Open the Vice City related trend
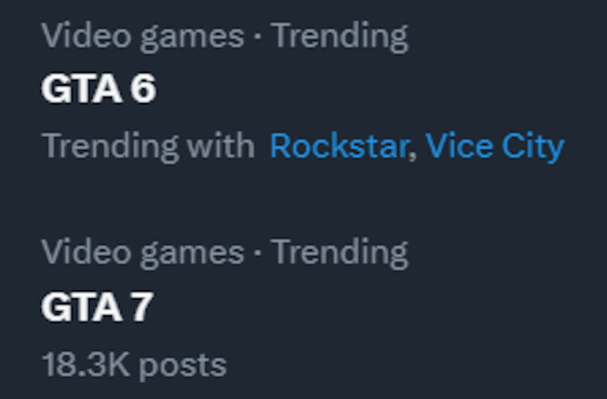Screen dimensions: 607x399 tap(494, 146)
